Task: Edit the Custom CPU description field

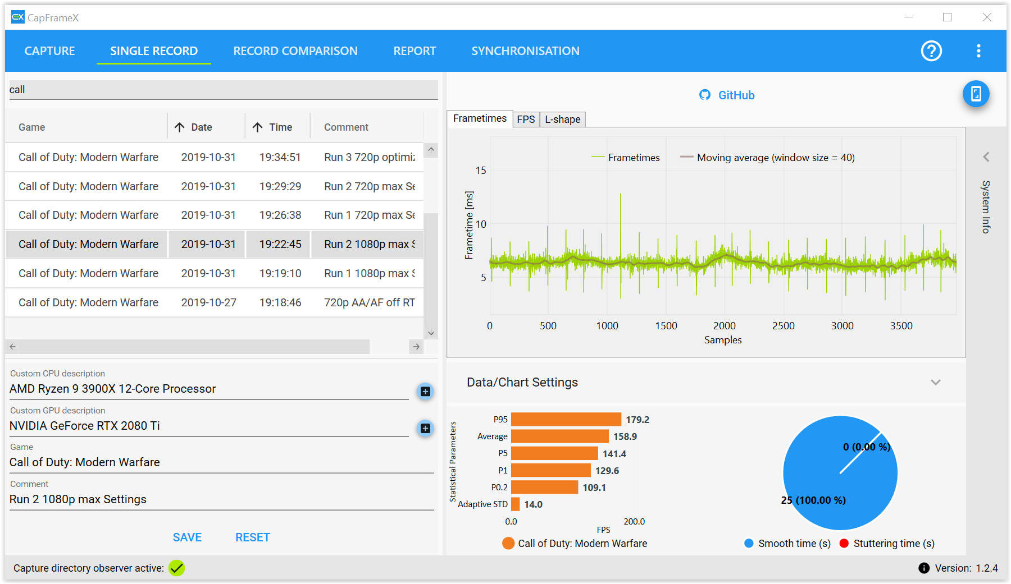Action: tap(209, 389)
